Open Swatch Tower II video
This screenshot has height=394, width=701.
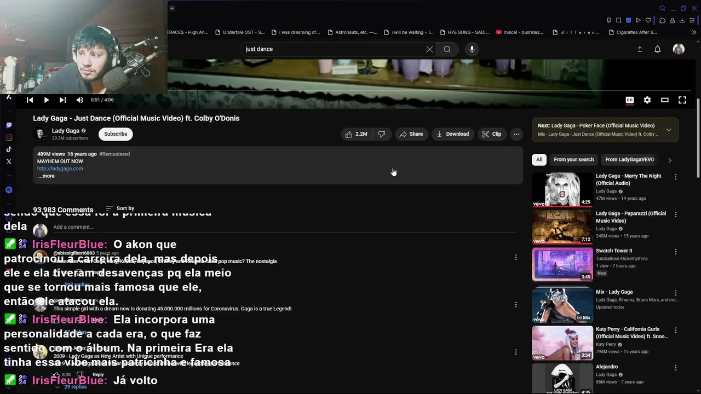tap(562, 264)
